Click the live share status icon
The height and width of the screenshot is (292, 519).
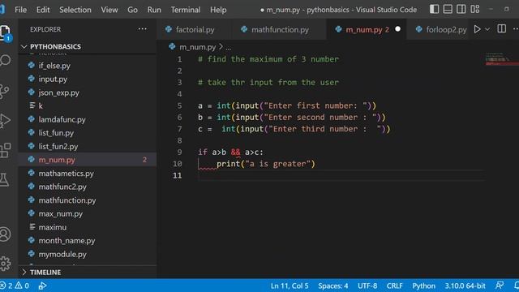pos(42,286)
